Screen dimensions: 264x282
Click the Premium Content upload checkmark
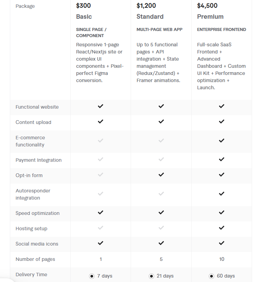click(221, 122)
